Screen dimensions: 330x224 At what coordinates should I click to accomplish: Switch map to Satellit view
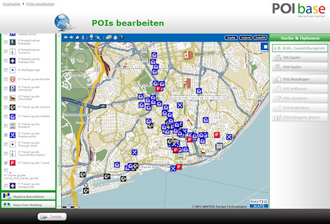pos(260,38)
